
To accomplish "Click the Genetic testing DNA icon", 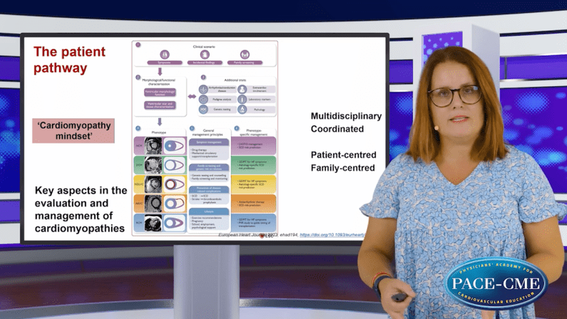I will (203, 109).
